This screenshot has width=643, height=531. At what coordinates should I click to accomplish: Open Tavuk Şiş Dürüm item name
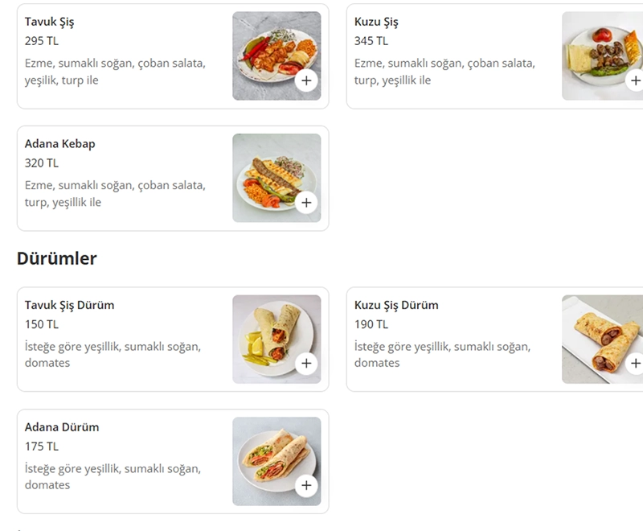(x=70, y=305)
